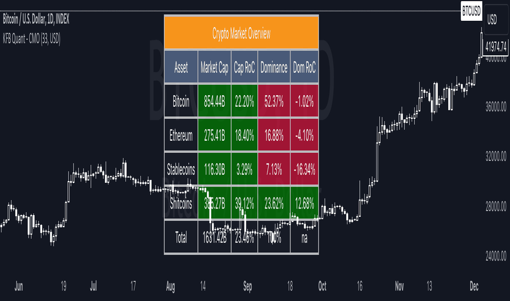The height and width of the screenshot is (301, 510).
Task: Click the Dec date on time axis
Action: click(474, 286)
